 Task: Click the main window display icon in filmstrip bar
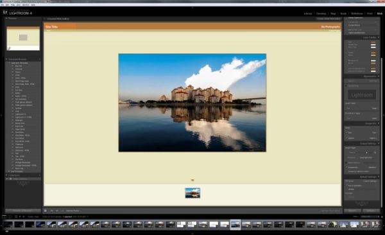[x=4, y=216]
